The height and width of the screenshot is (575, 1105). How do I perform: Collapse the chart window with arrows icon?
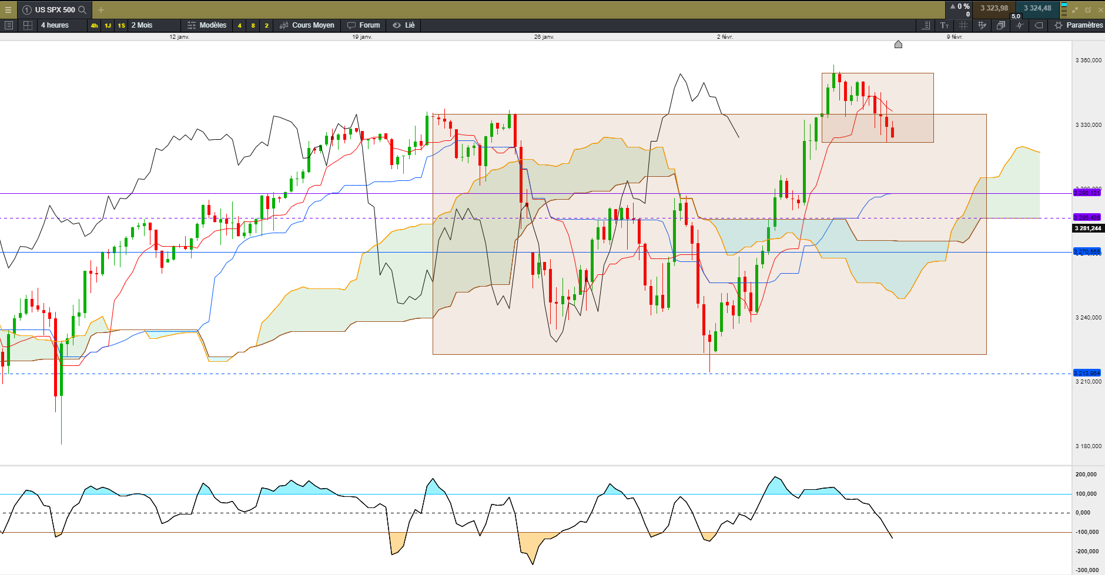[1075, 10]
